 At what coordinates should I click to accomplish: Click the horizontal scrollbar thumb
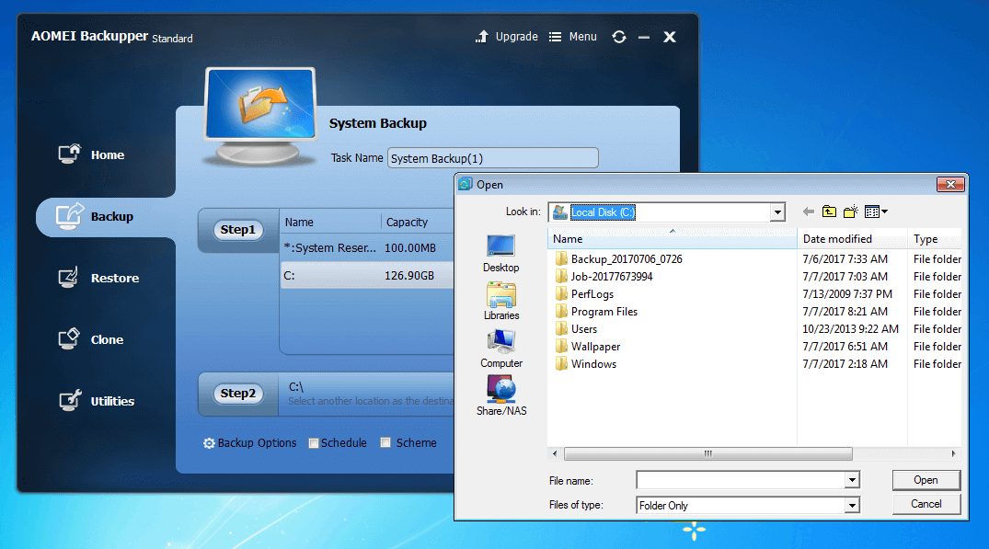click(x=707, y=454)
